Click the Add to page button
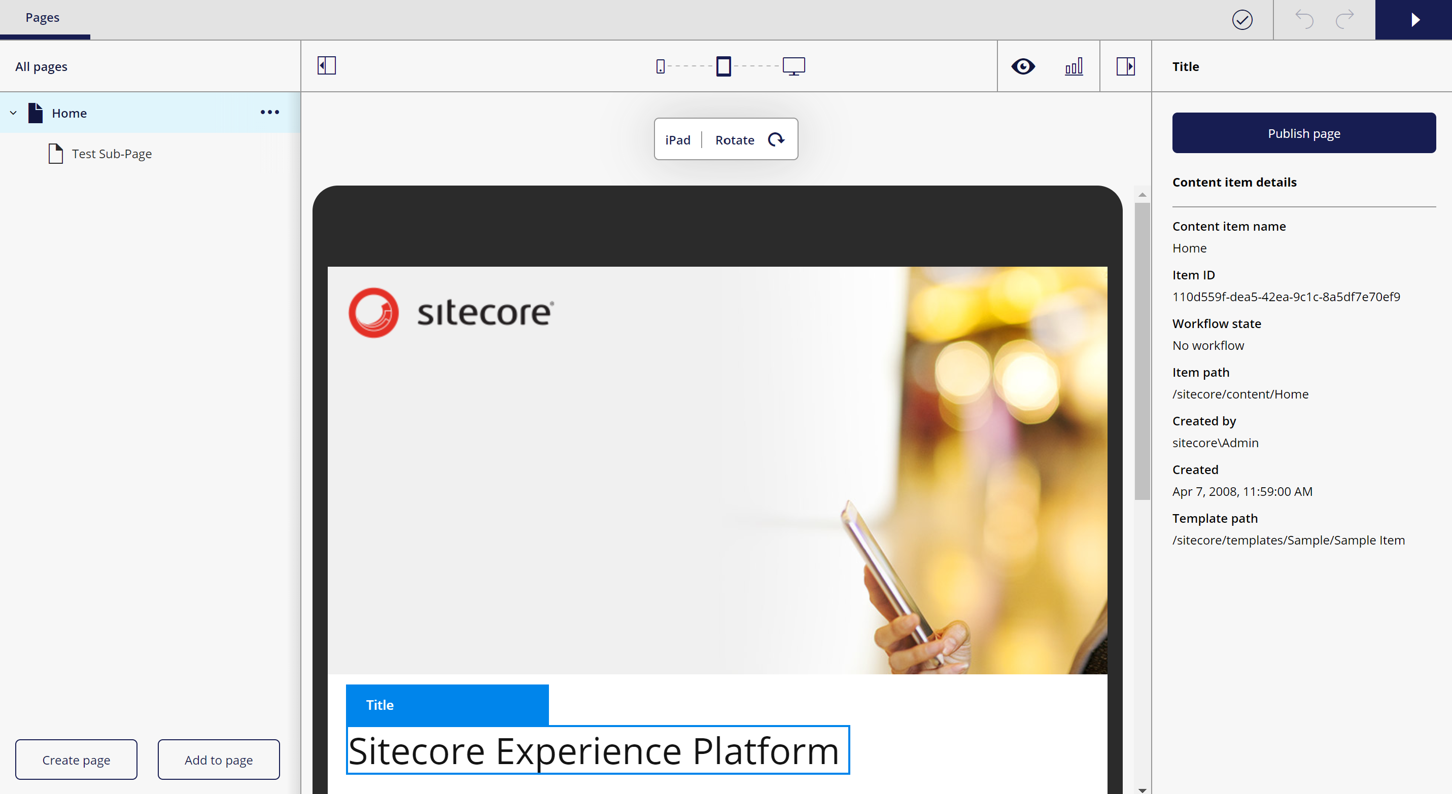 pos(219,760)
